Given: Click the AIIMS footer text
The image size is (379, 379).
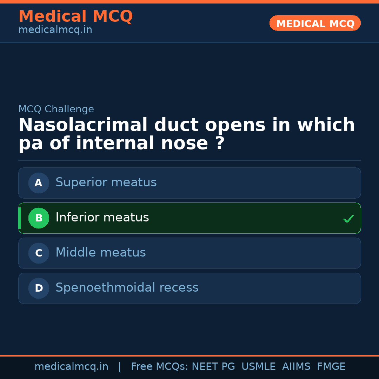Looking at the screenshot, I should [296, 367].
